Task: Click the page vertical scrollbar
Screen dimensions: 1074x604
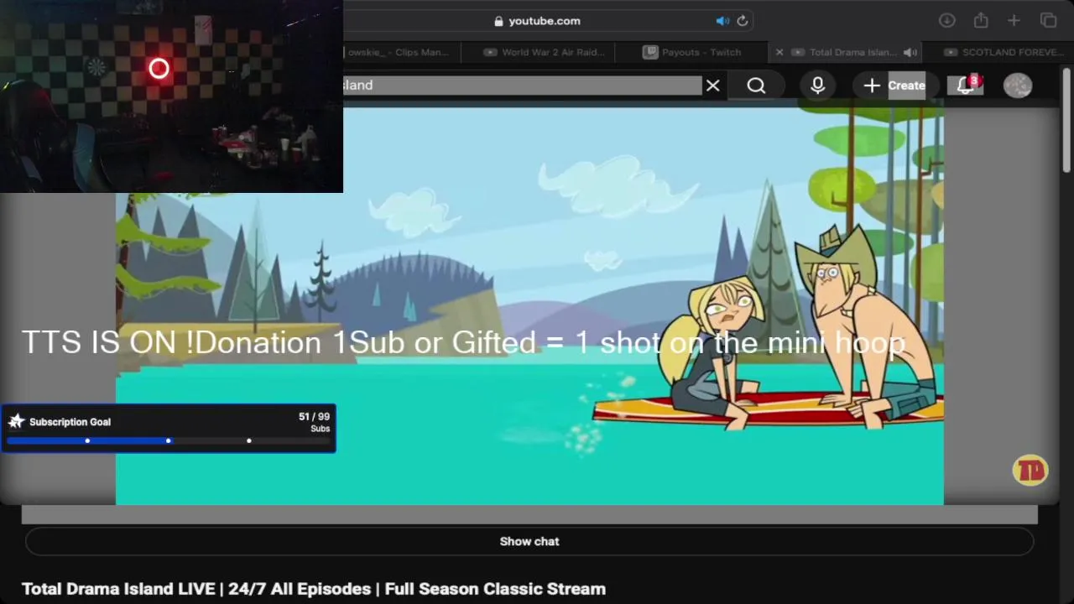Action: (1067, 122)
